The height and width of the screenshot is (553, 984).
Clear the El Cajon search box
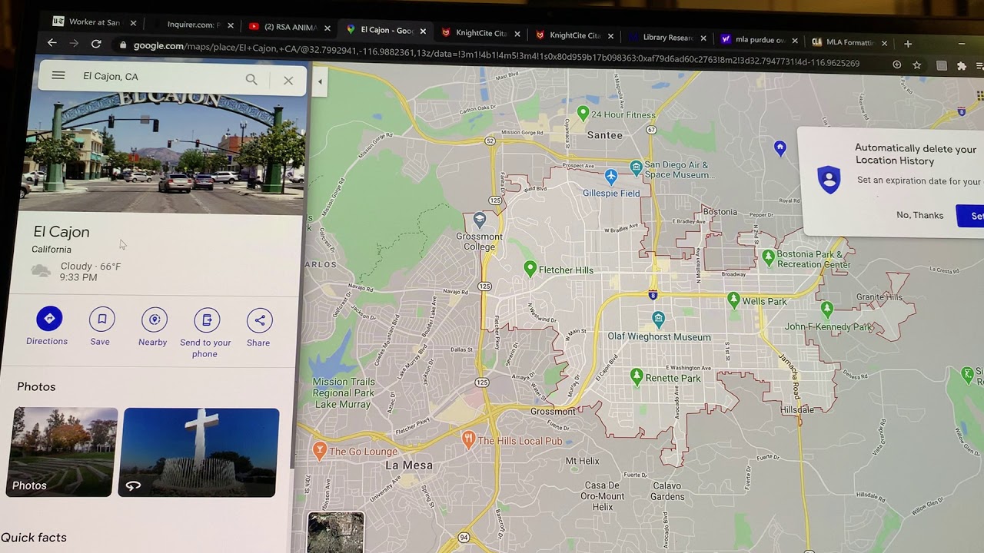tap(288, 80)
